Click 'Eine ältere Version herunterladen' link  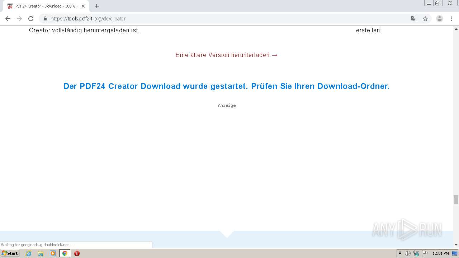pos(227,55)
